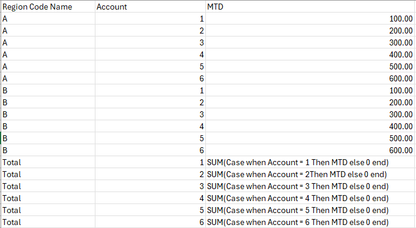Select the MTD header cell

[x=310, y=7]
